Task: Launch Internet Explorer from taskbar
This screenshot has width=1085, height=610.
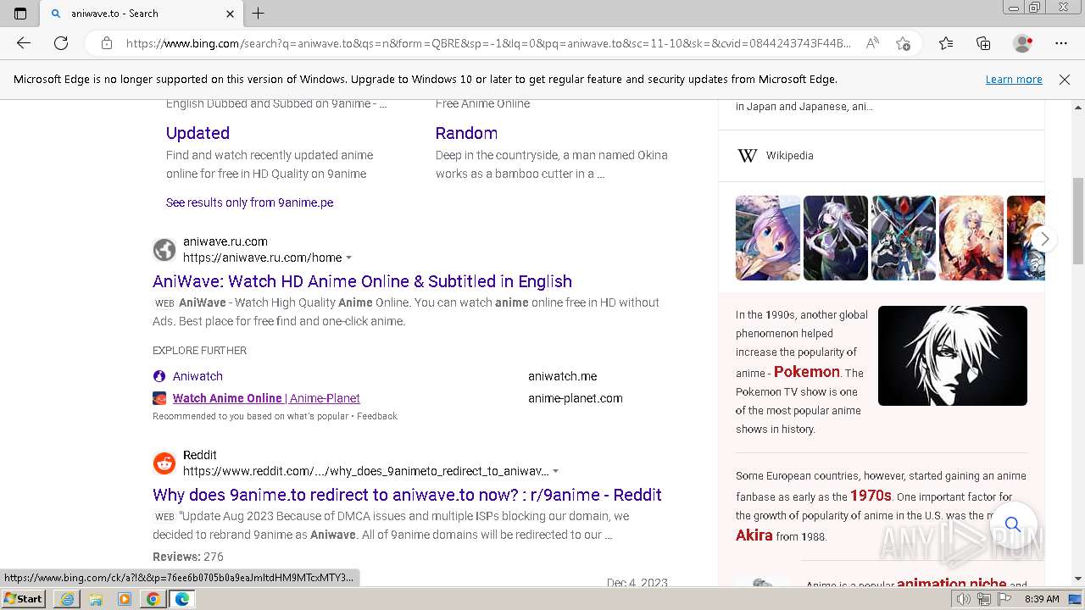Action: pos(67,599)
